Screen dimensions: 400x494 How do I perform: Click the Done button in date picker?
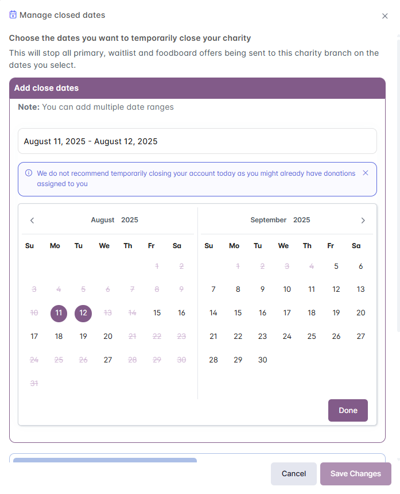tap(348, 411)
